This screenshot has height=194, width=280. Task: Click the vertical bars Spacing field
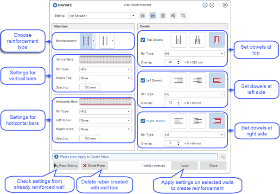coord(90,87)
